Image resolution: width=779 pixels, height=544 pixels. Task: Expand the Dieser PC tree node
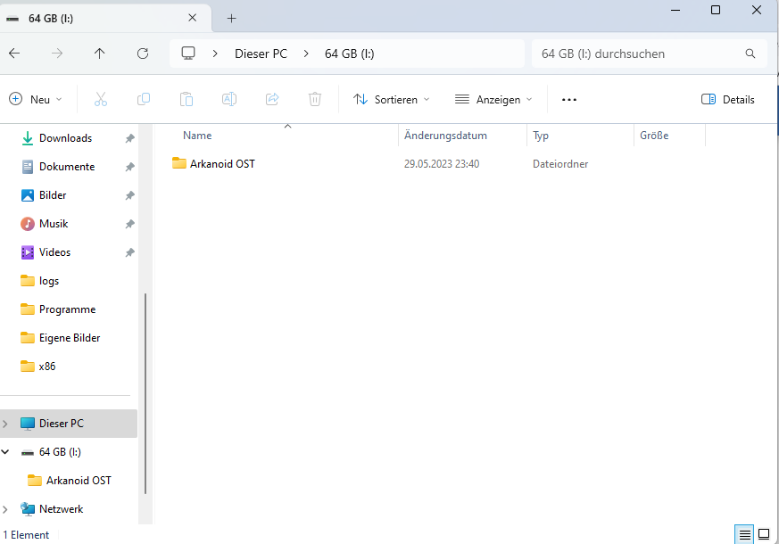tap(5, 424)
